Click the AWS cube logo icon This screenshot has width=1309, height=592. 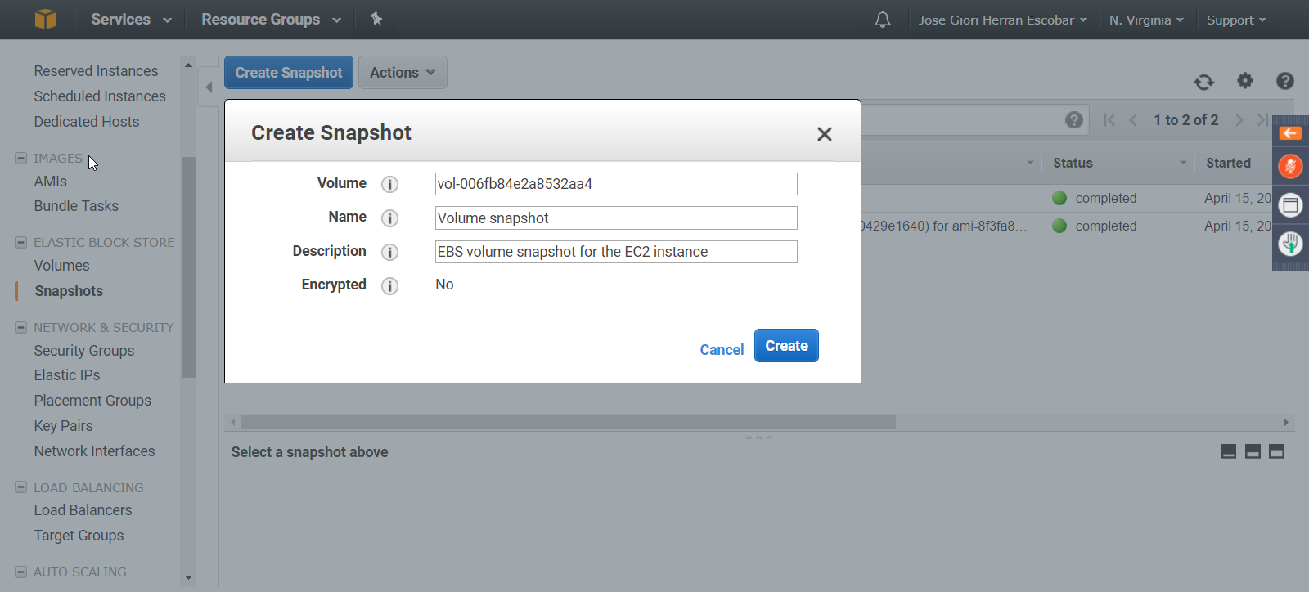[x=45, y=19]
